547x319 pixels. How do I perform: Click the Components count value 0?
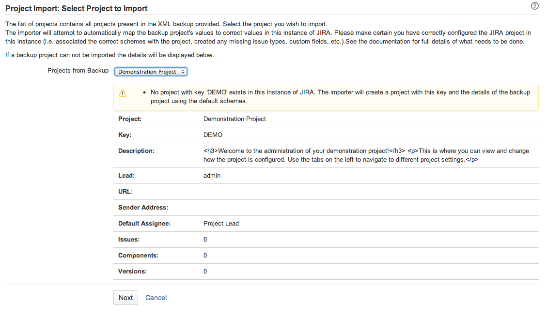[x=205, y=256]
